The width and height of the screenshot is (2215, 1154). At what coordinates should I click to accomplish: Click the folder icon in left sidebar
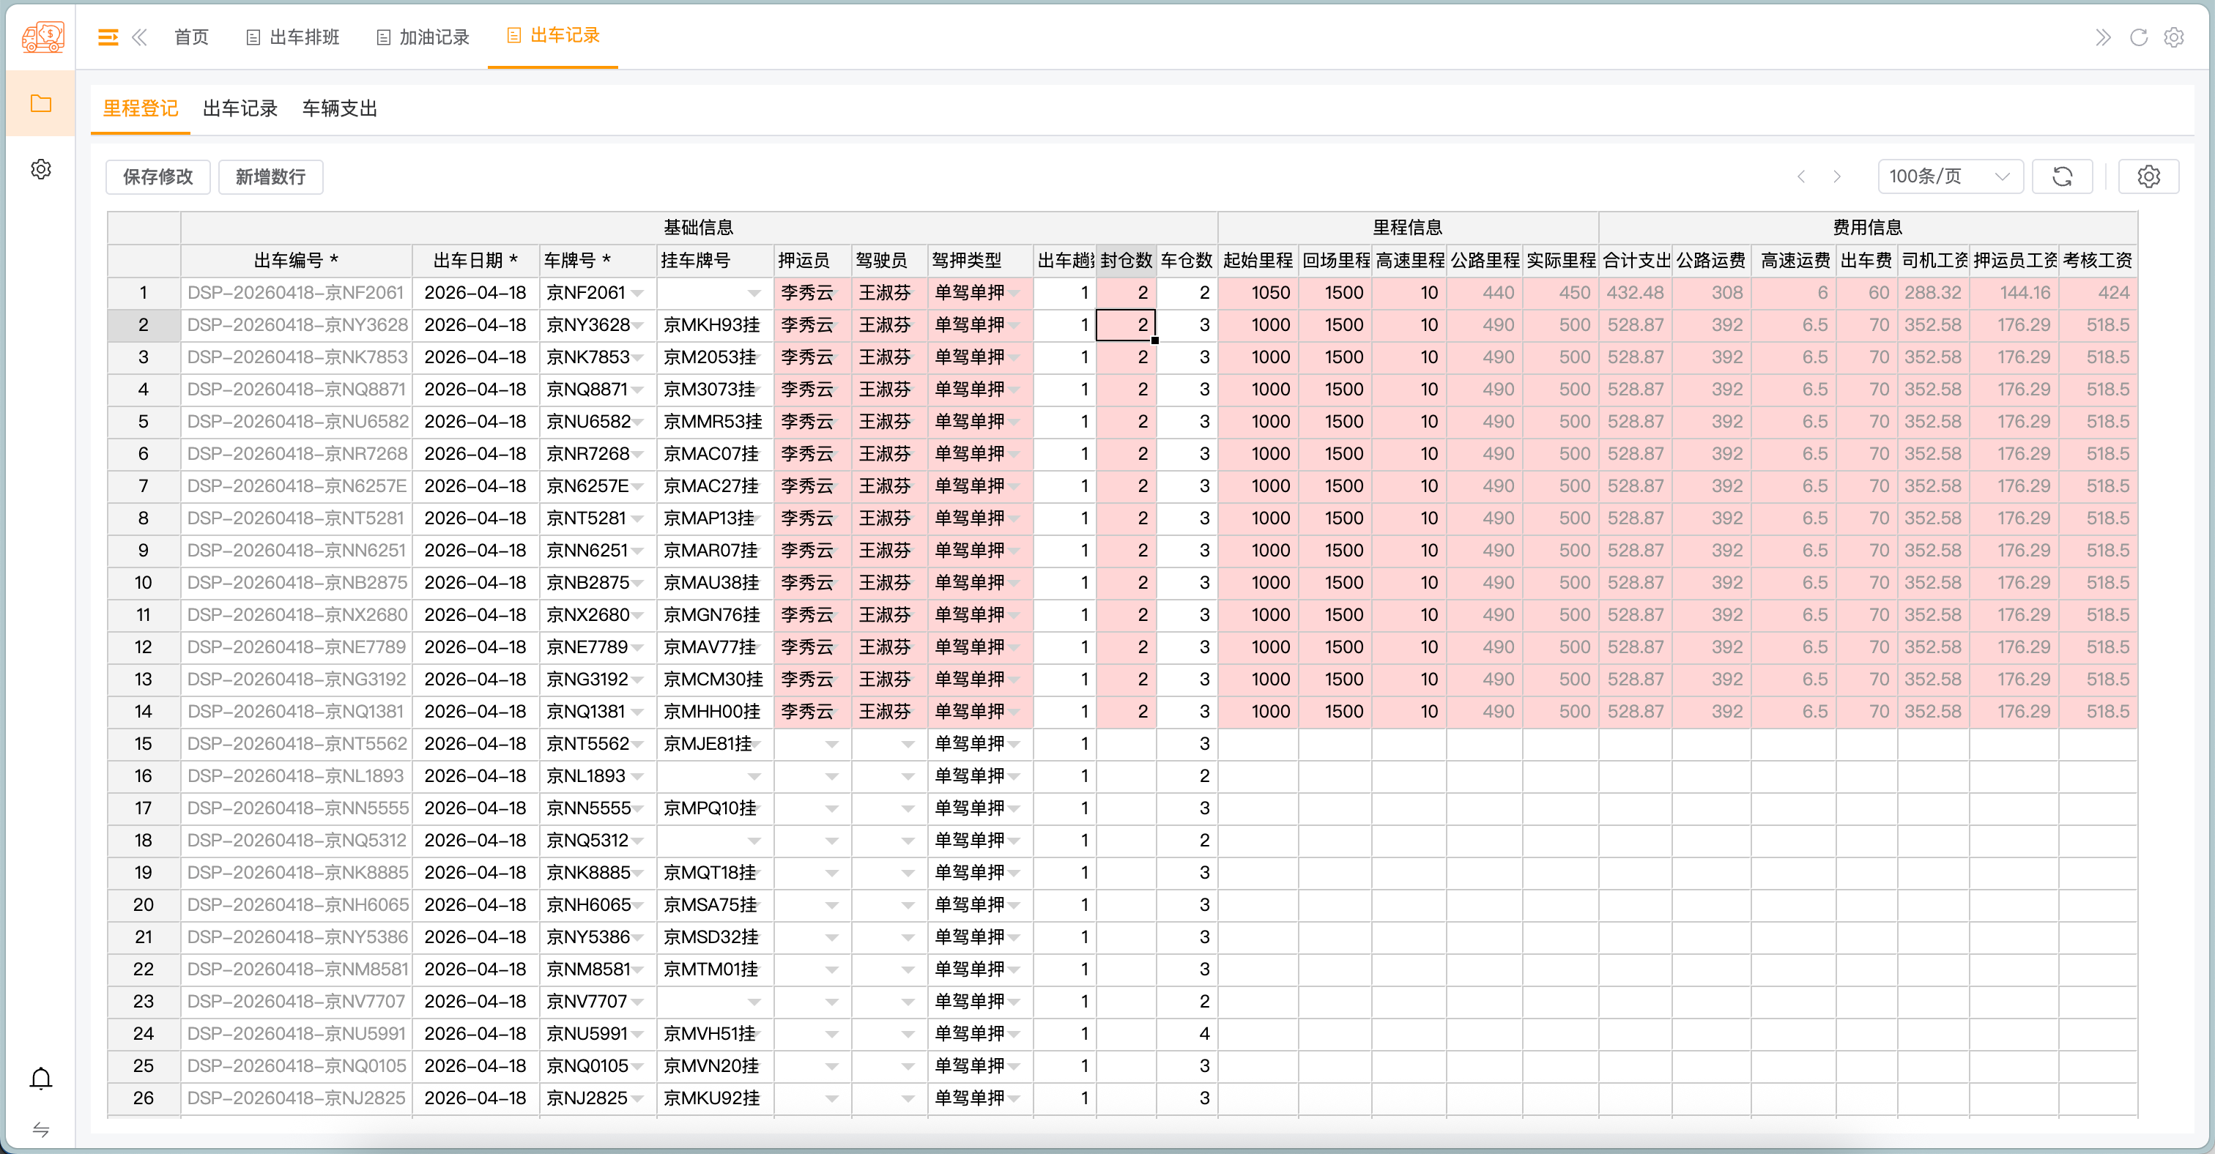pyautogui.click(x=40, y=104)
